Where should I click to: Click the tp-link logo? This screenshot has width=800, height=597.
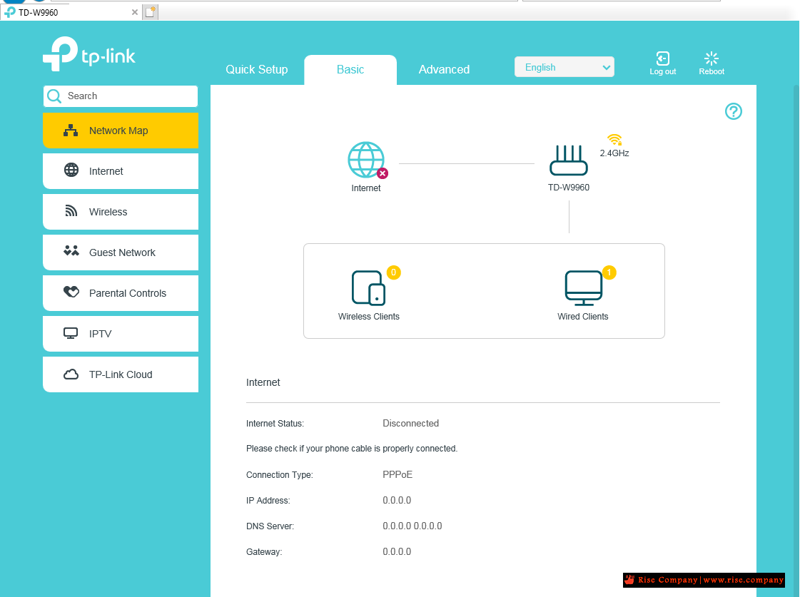coord(89,53)
